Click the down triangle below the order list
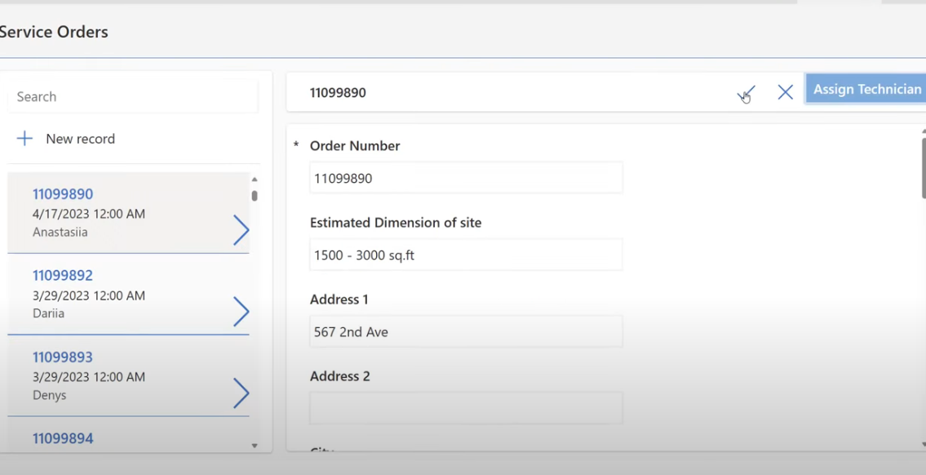 pyautogui.click(x=254, y=446)
